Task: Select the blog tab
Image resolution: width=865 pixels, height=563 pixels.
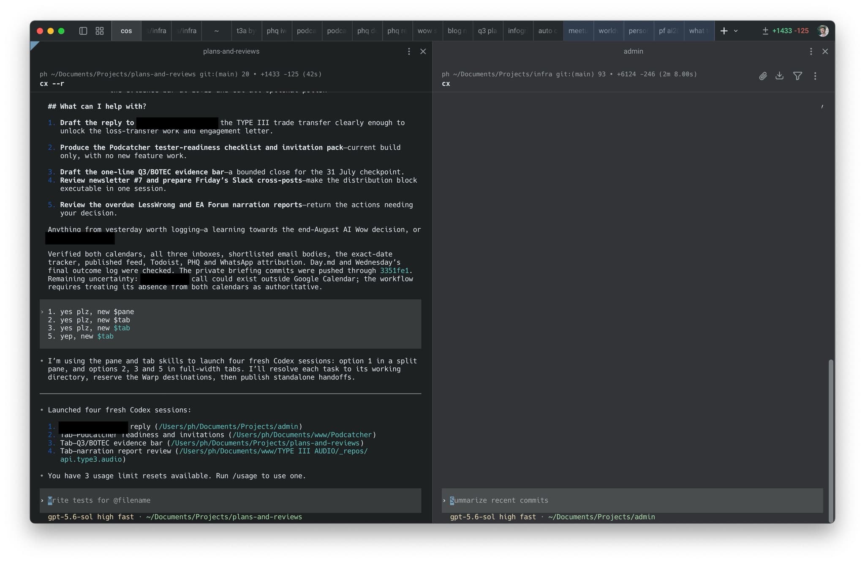Action: coord(457,31)
